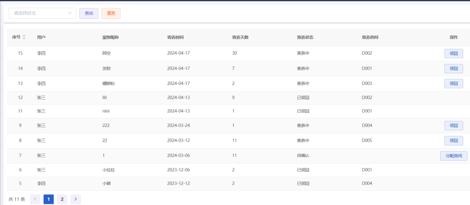Click date 2023-12-06
The width and height of the screenshot is (470, 205).
[x=179, y=170]
